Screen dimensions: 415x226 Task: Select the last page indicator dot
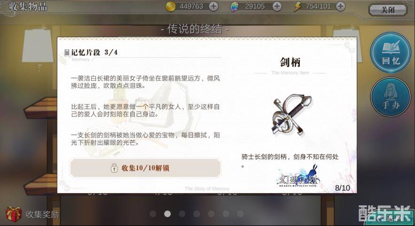coord(240,214)
